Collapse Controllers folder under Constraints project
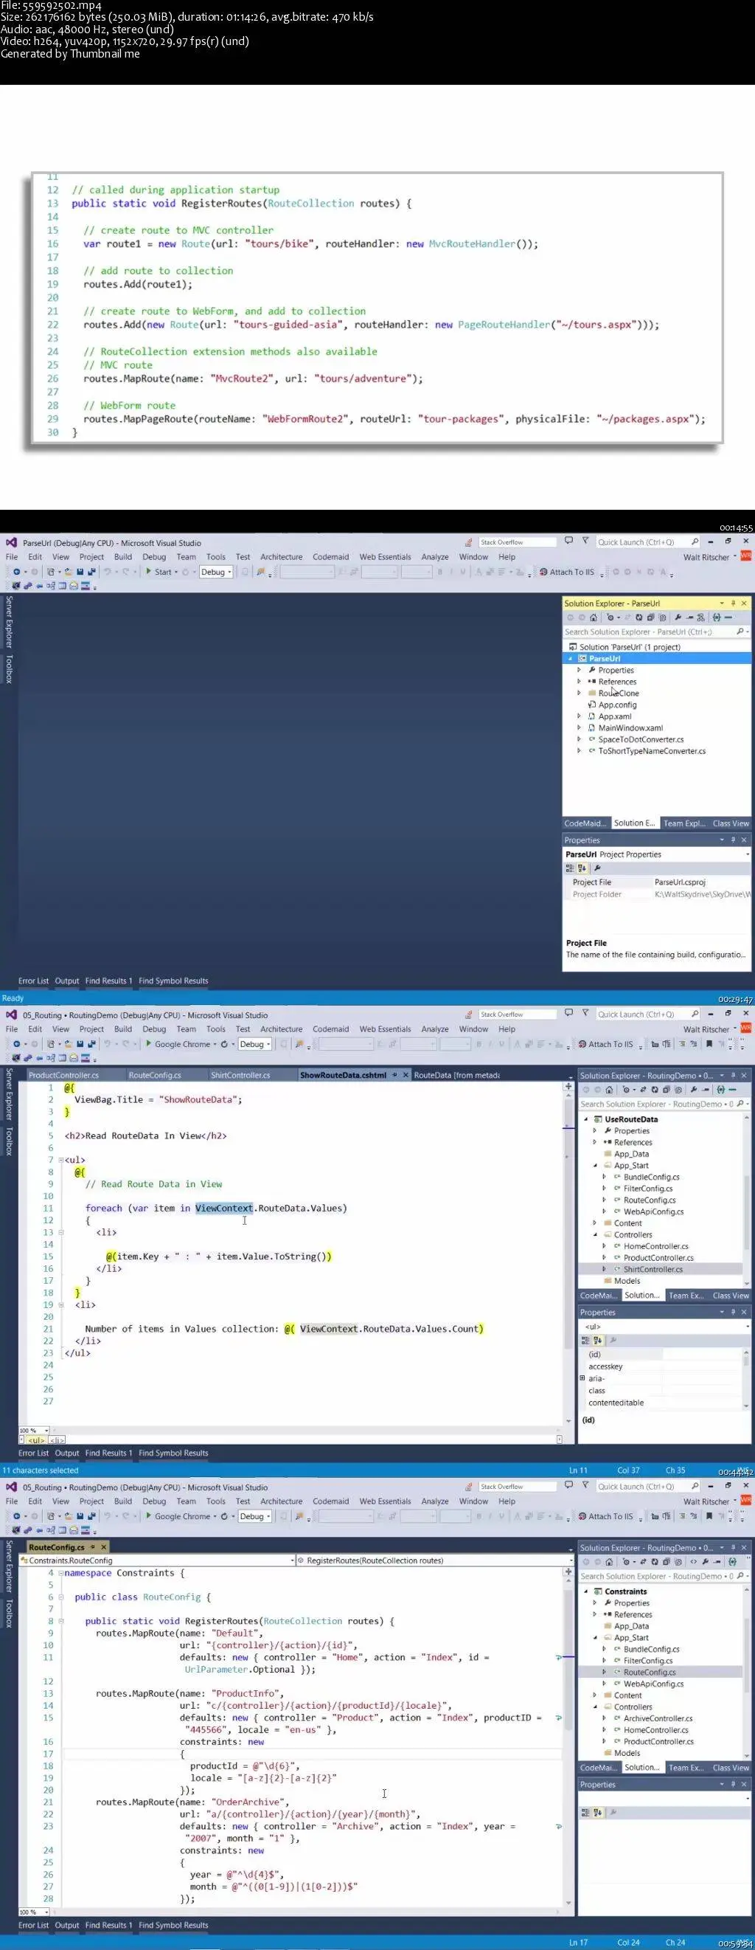 click(594, 1707)
